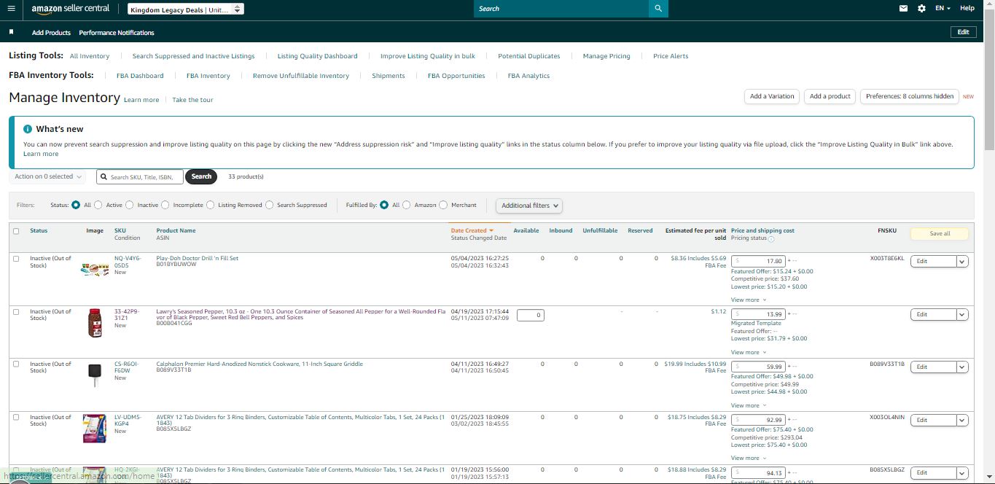Open Price Alerts link
Viewport: 995px width, 484px height.
[x=671, y=56]
